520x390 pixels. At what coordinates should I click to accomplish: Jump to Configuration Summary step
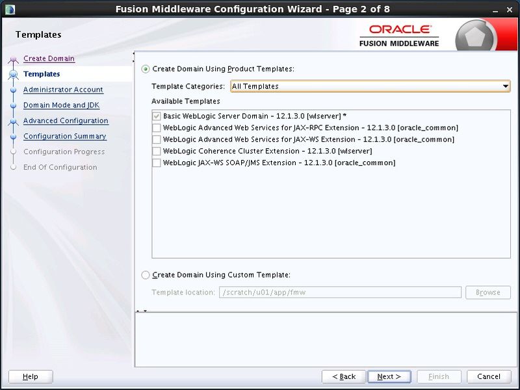coord(64,136)
